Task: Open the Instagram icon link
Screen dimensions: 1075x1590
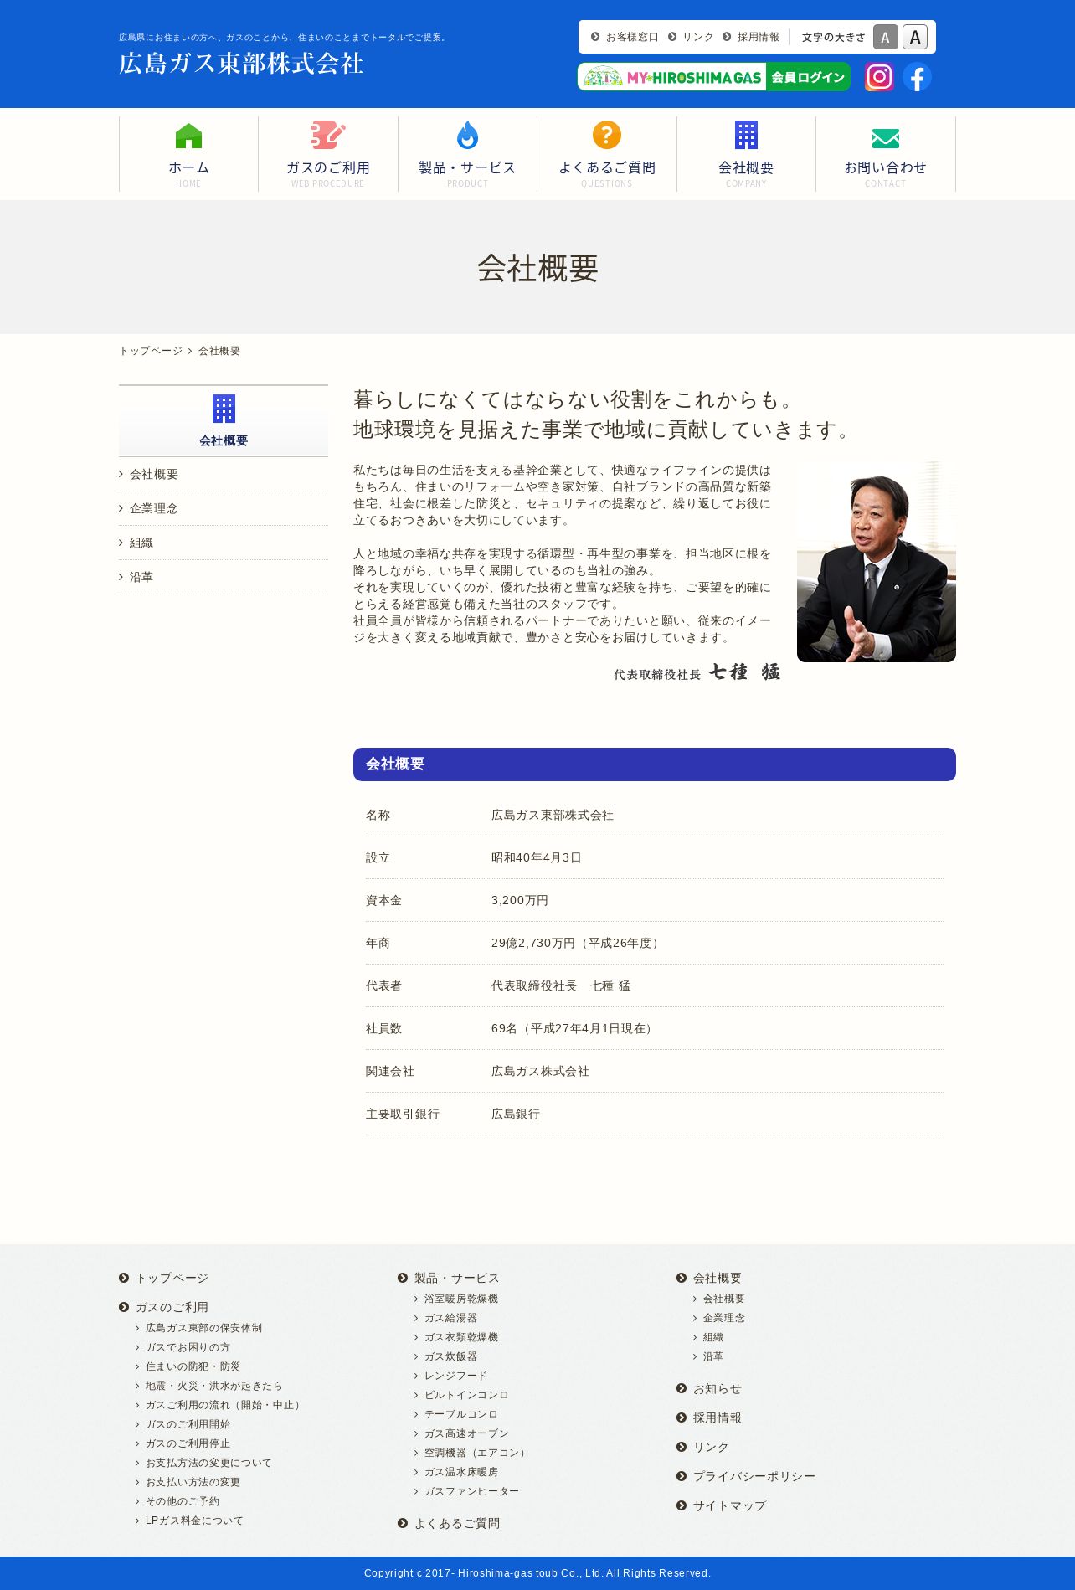Action: click(x=879, y=77)
